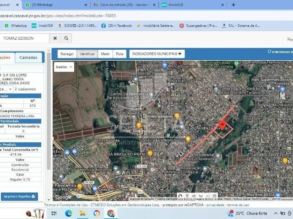293x219 pixels.
Task: Select the Medir measurement tool
Action: tap(105, 54)
